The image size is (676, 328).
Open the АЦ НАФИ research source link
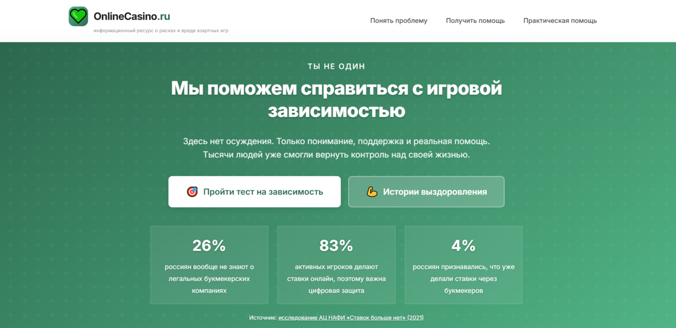(x=351, y=318)
